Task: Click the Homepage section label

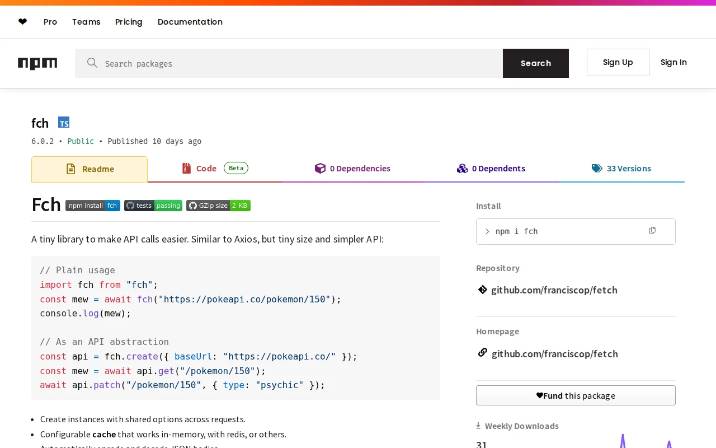Action: [x=497, y=332]
